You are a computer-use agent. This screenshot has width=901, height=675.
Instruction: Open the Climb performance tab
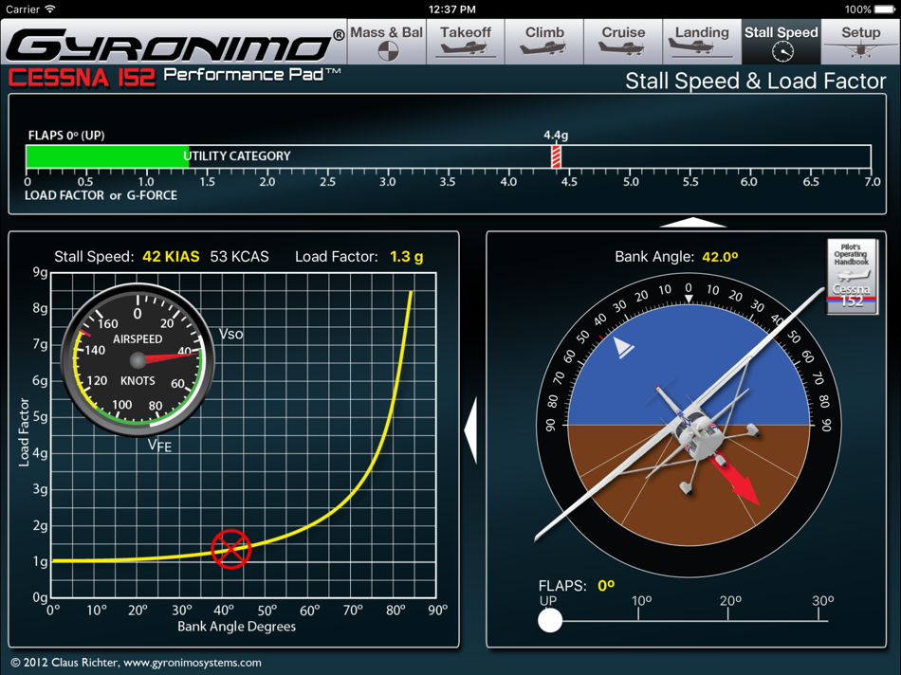[544, 42]
